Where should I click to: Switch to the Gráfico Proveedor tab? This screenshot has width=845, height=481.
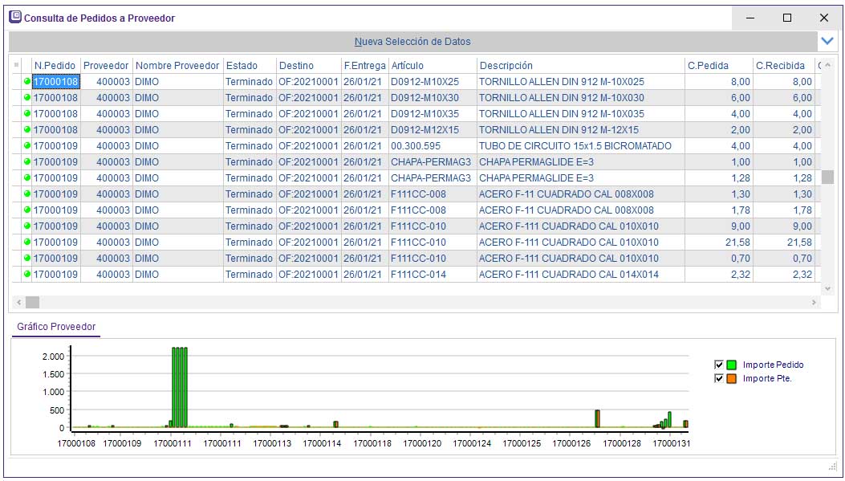[x=56, y=327]
